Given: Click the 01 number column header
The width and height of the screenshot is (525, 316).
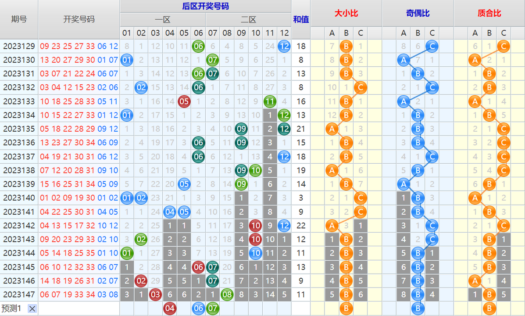Looking at the screenshot, I should [x=127, y=33].
